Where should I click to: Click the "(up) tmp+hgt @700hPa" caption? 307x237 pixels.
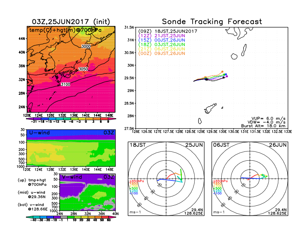(32, 182)
